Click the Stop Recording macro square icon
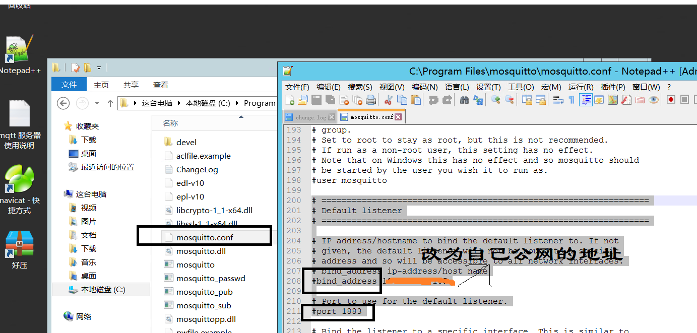This screenshot has width=697, height=333. click(684, 100)
